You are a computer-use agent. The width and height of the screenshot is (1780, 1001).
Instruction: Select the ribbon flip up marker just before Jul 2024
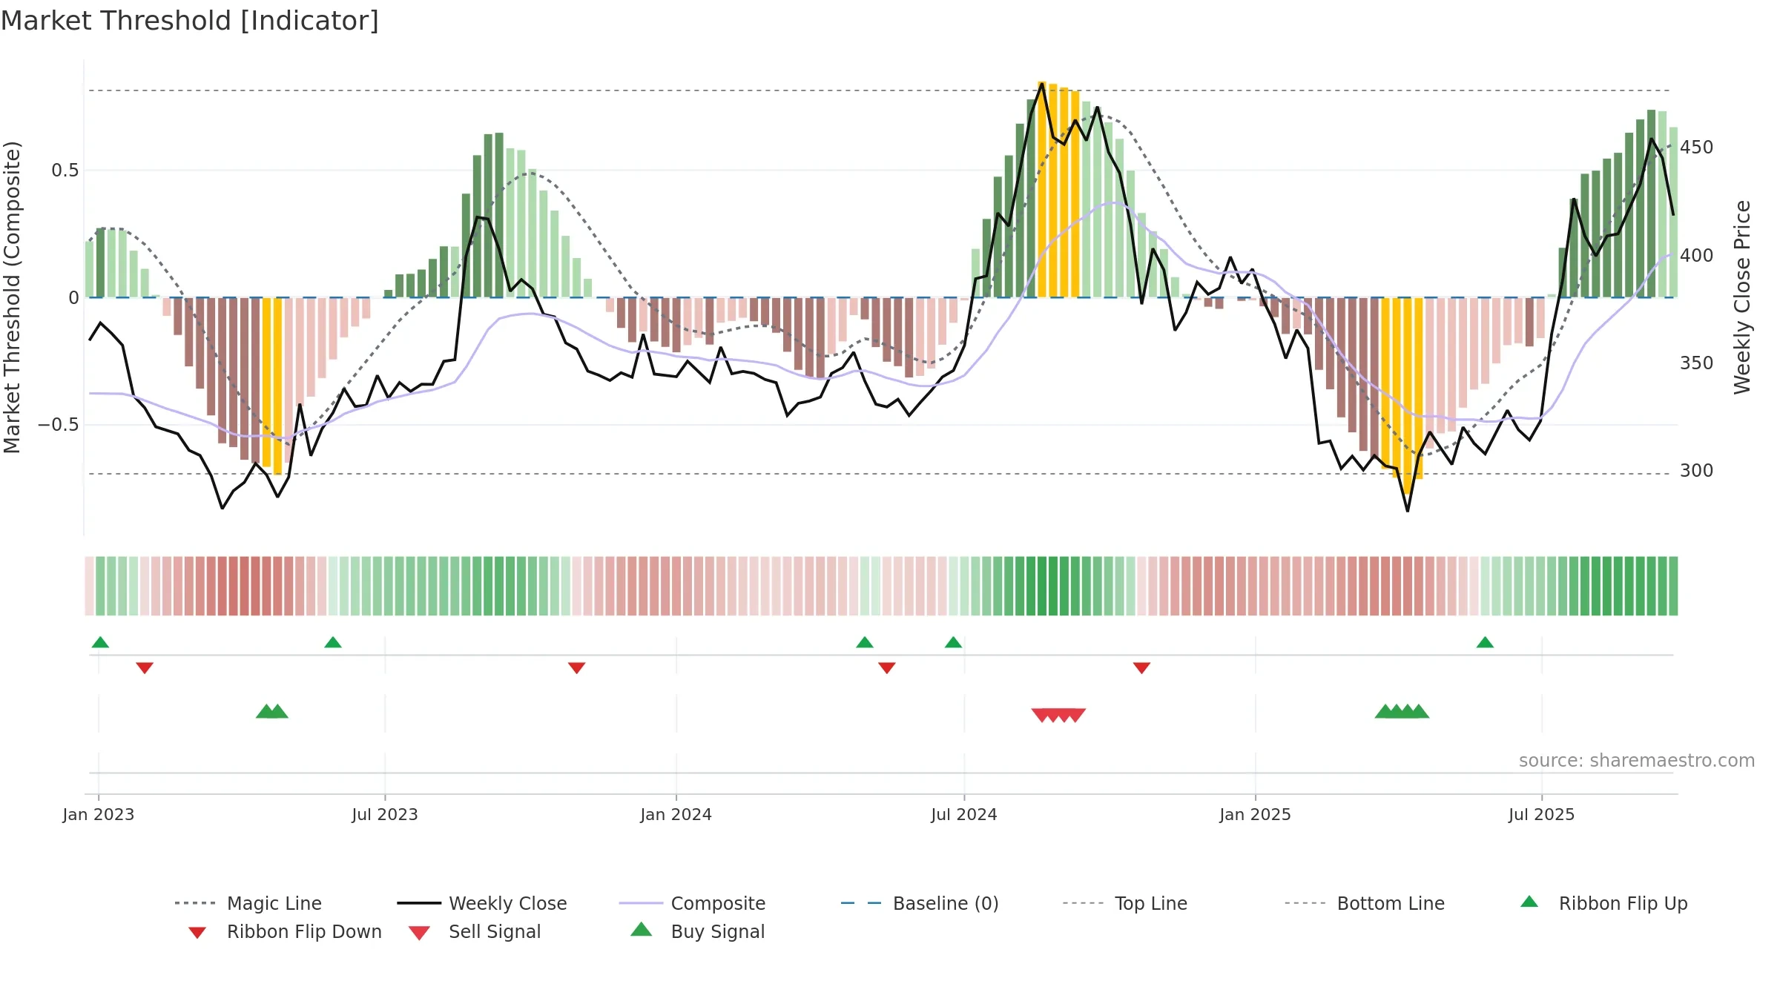pos(953,642)
